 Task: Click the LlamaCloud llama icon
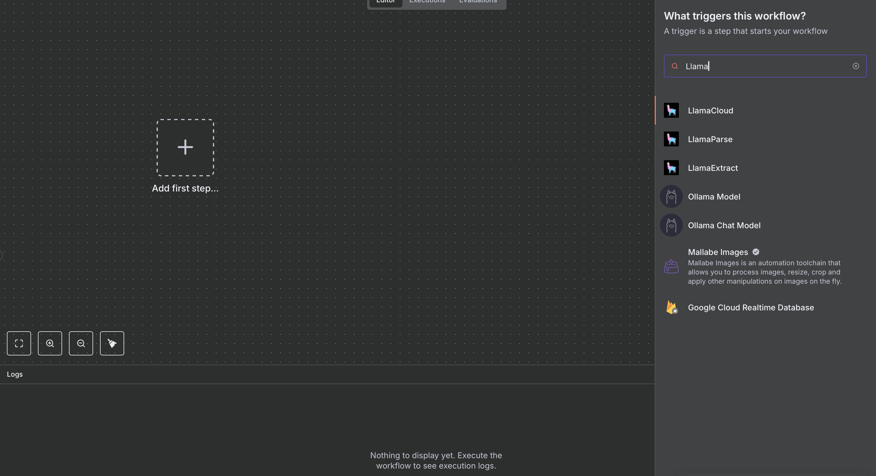[671, 111]
